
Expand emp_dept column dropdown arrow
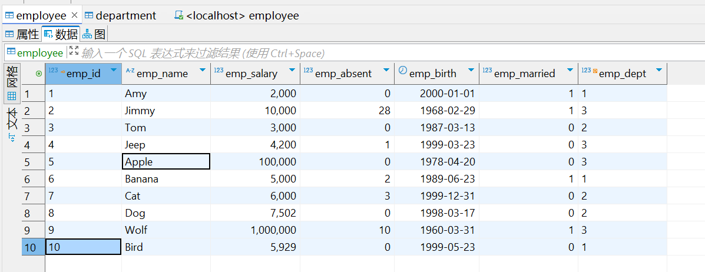click(658, 71)
